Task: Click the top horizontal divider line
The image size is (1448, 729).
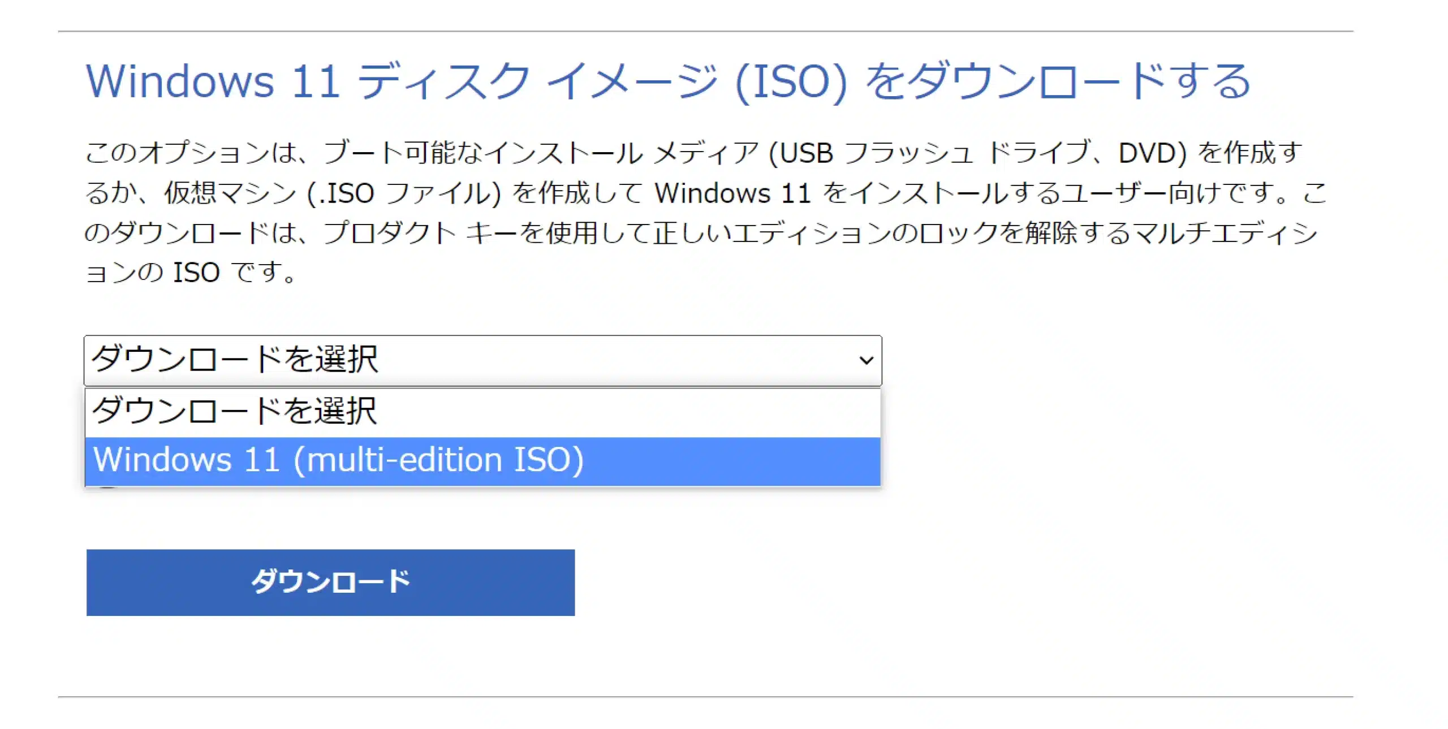Action: point(705,31)
